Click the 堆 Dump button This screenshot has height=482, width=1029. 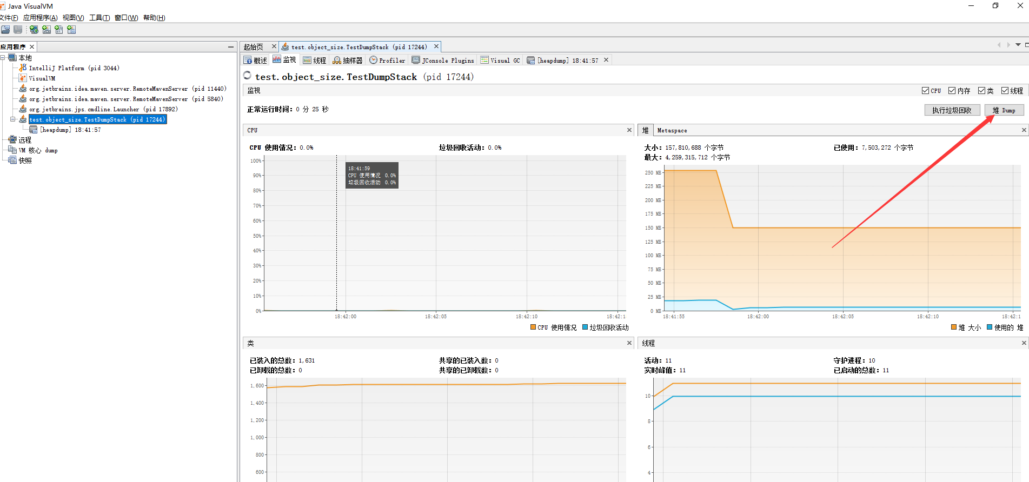[1004, 110]
